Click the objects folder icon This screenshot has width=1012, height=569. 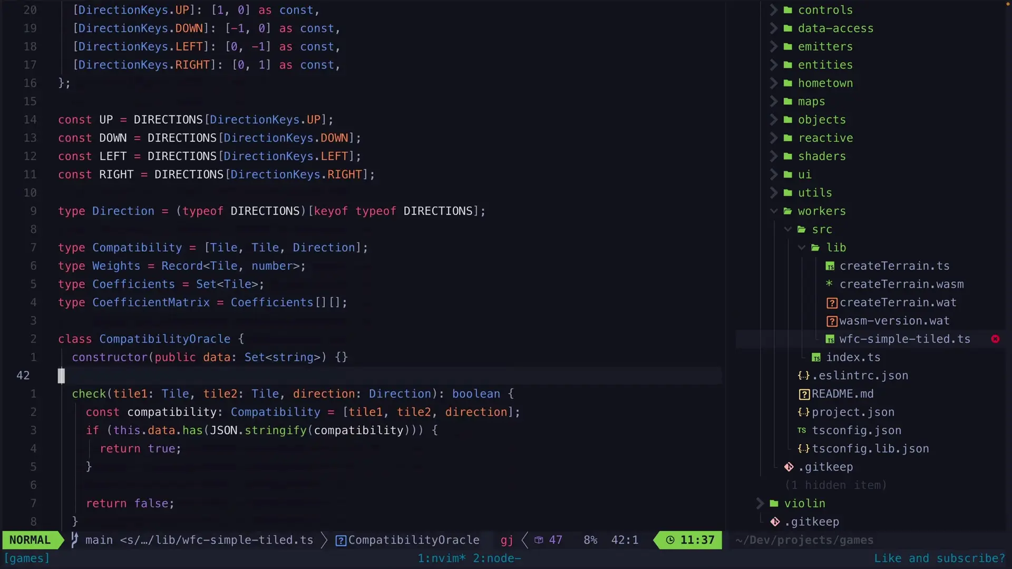click(787, 120)
